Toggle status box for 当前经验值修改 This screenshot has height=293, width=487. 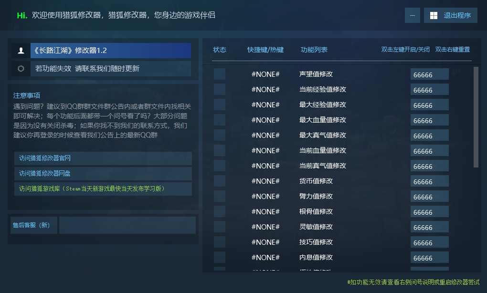coord(220,89)
